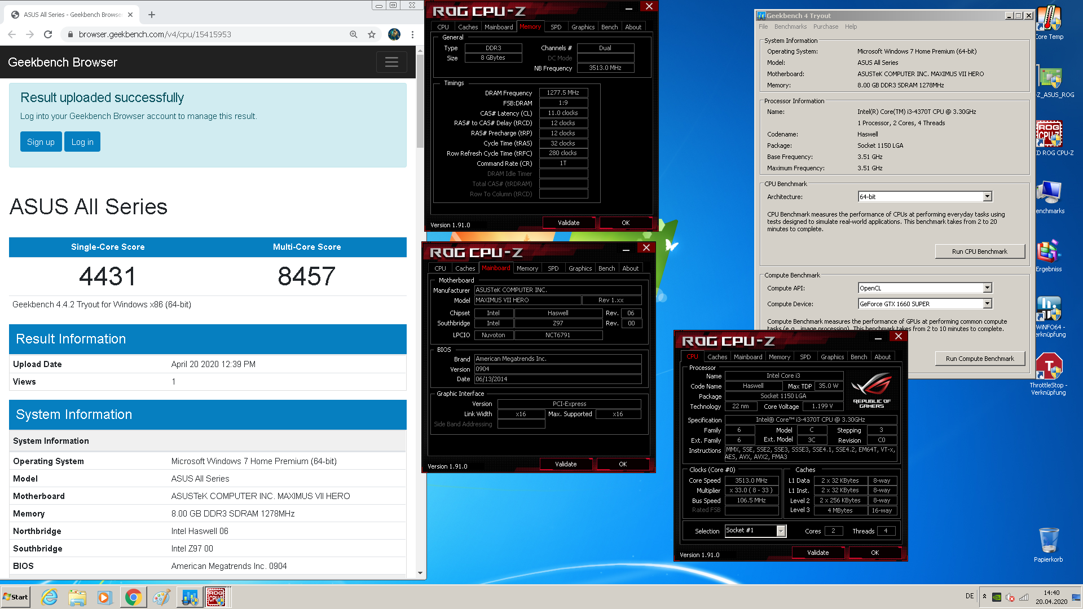This screenshot has width=1083, height=609.
Task: Open About tab in the CPU-Z CPU window
Action: click(882, 357)
